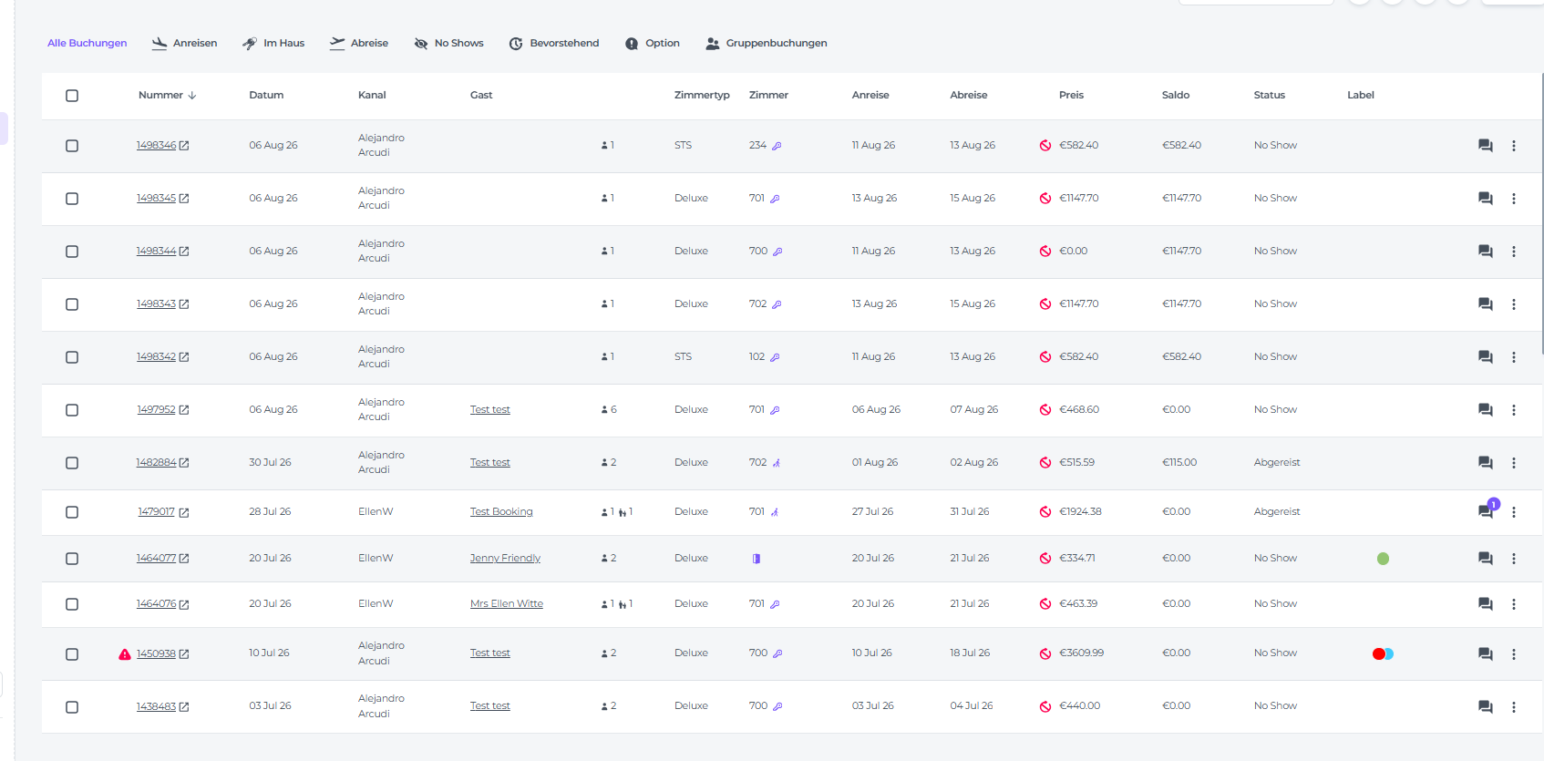Open three-dot menu for booking 1498346
This screenshot has width=1544, height=761.
(x=1514, y=146)
